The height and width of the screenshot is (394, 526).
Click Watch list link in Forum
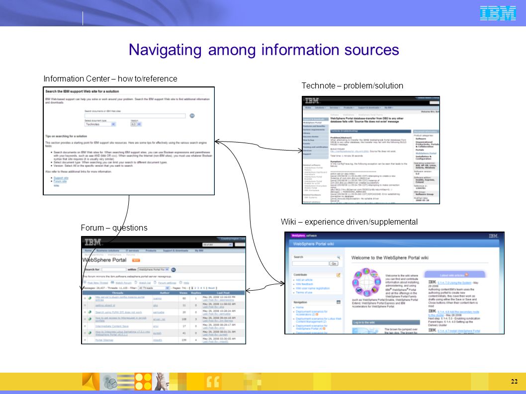[145, 283]
